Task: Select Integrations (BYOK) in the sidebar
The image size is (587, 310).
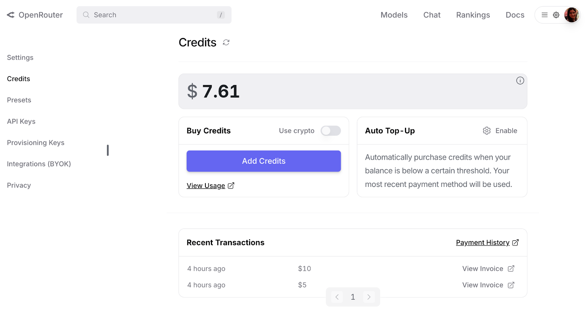Action: coord(39,164)
